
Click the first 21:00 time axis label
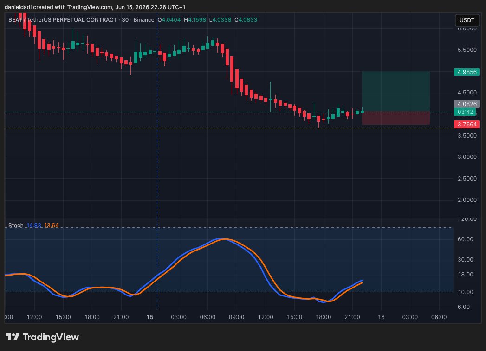(121, 317)
